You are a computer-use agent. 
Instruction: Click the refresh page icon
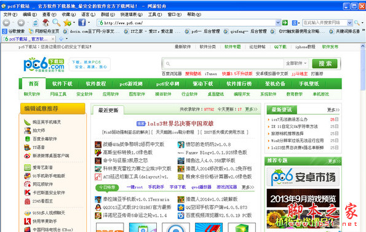coord(36,23)
